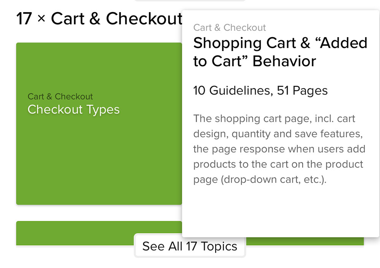Image resolution: width=380 pixels, height=268 pixels.
Task: Click the "the page response when users add" line
Action: pos(279,149)
